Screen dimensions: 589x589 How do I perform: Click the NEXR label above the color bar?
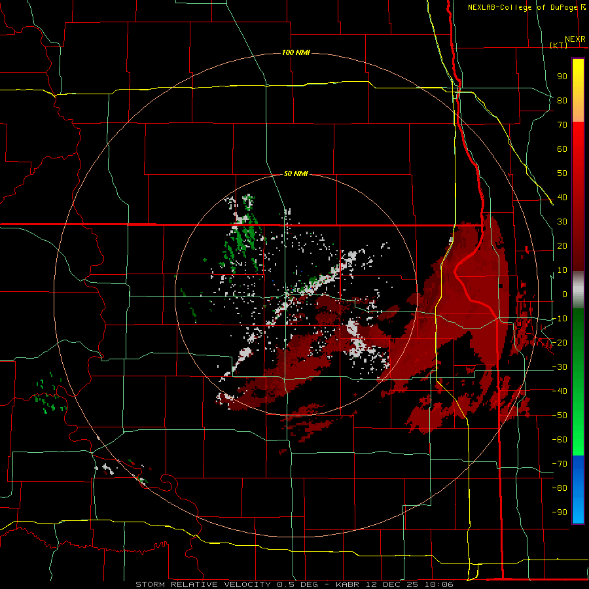pyautogui.click(x=575, y=39)
